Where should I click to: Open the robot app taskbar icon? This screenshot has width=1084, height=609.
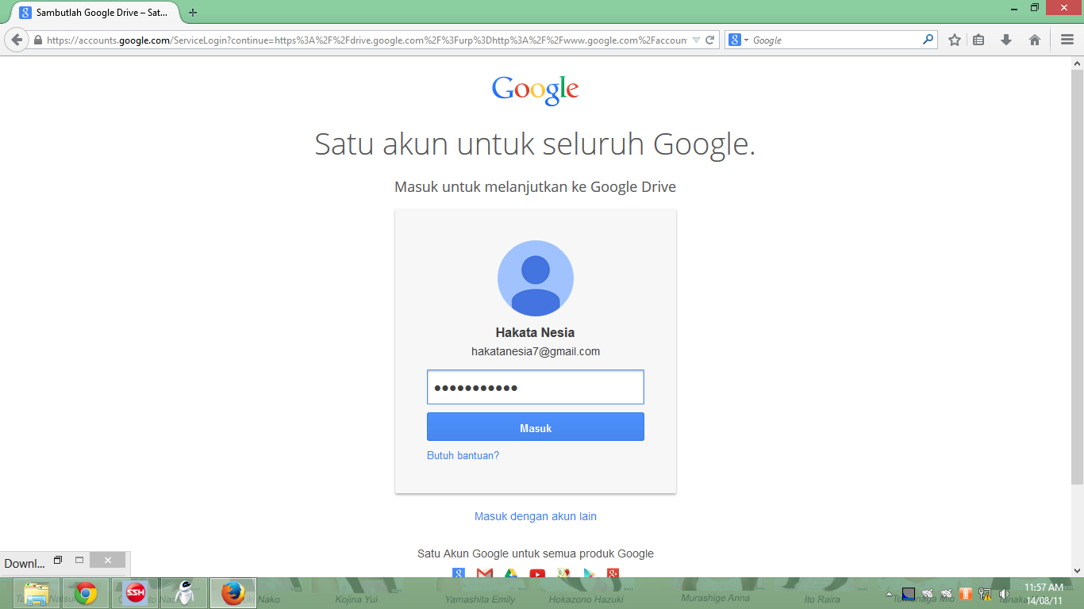click(184, 593)
